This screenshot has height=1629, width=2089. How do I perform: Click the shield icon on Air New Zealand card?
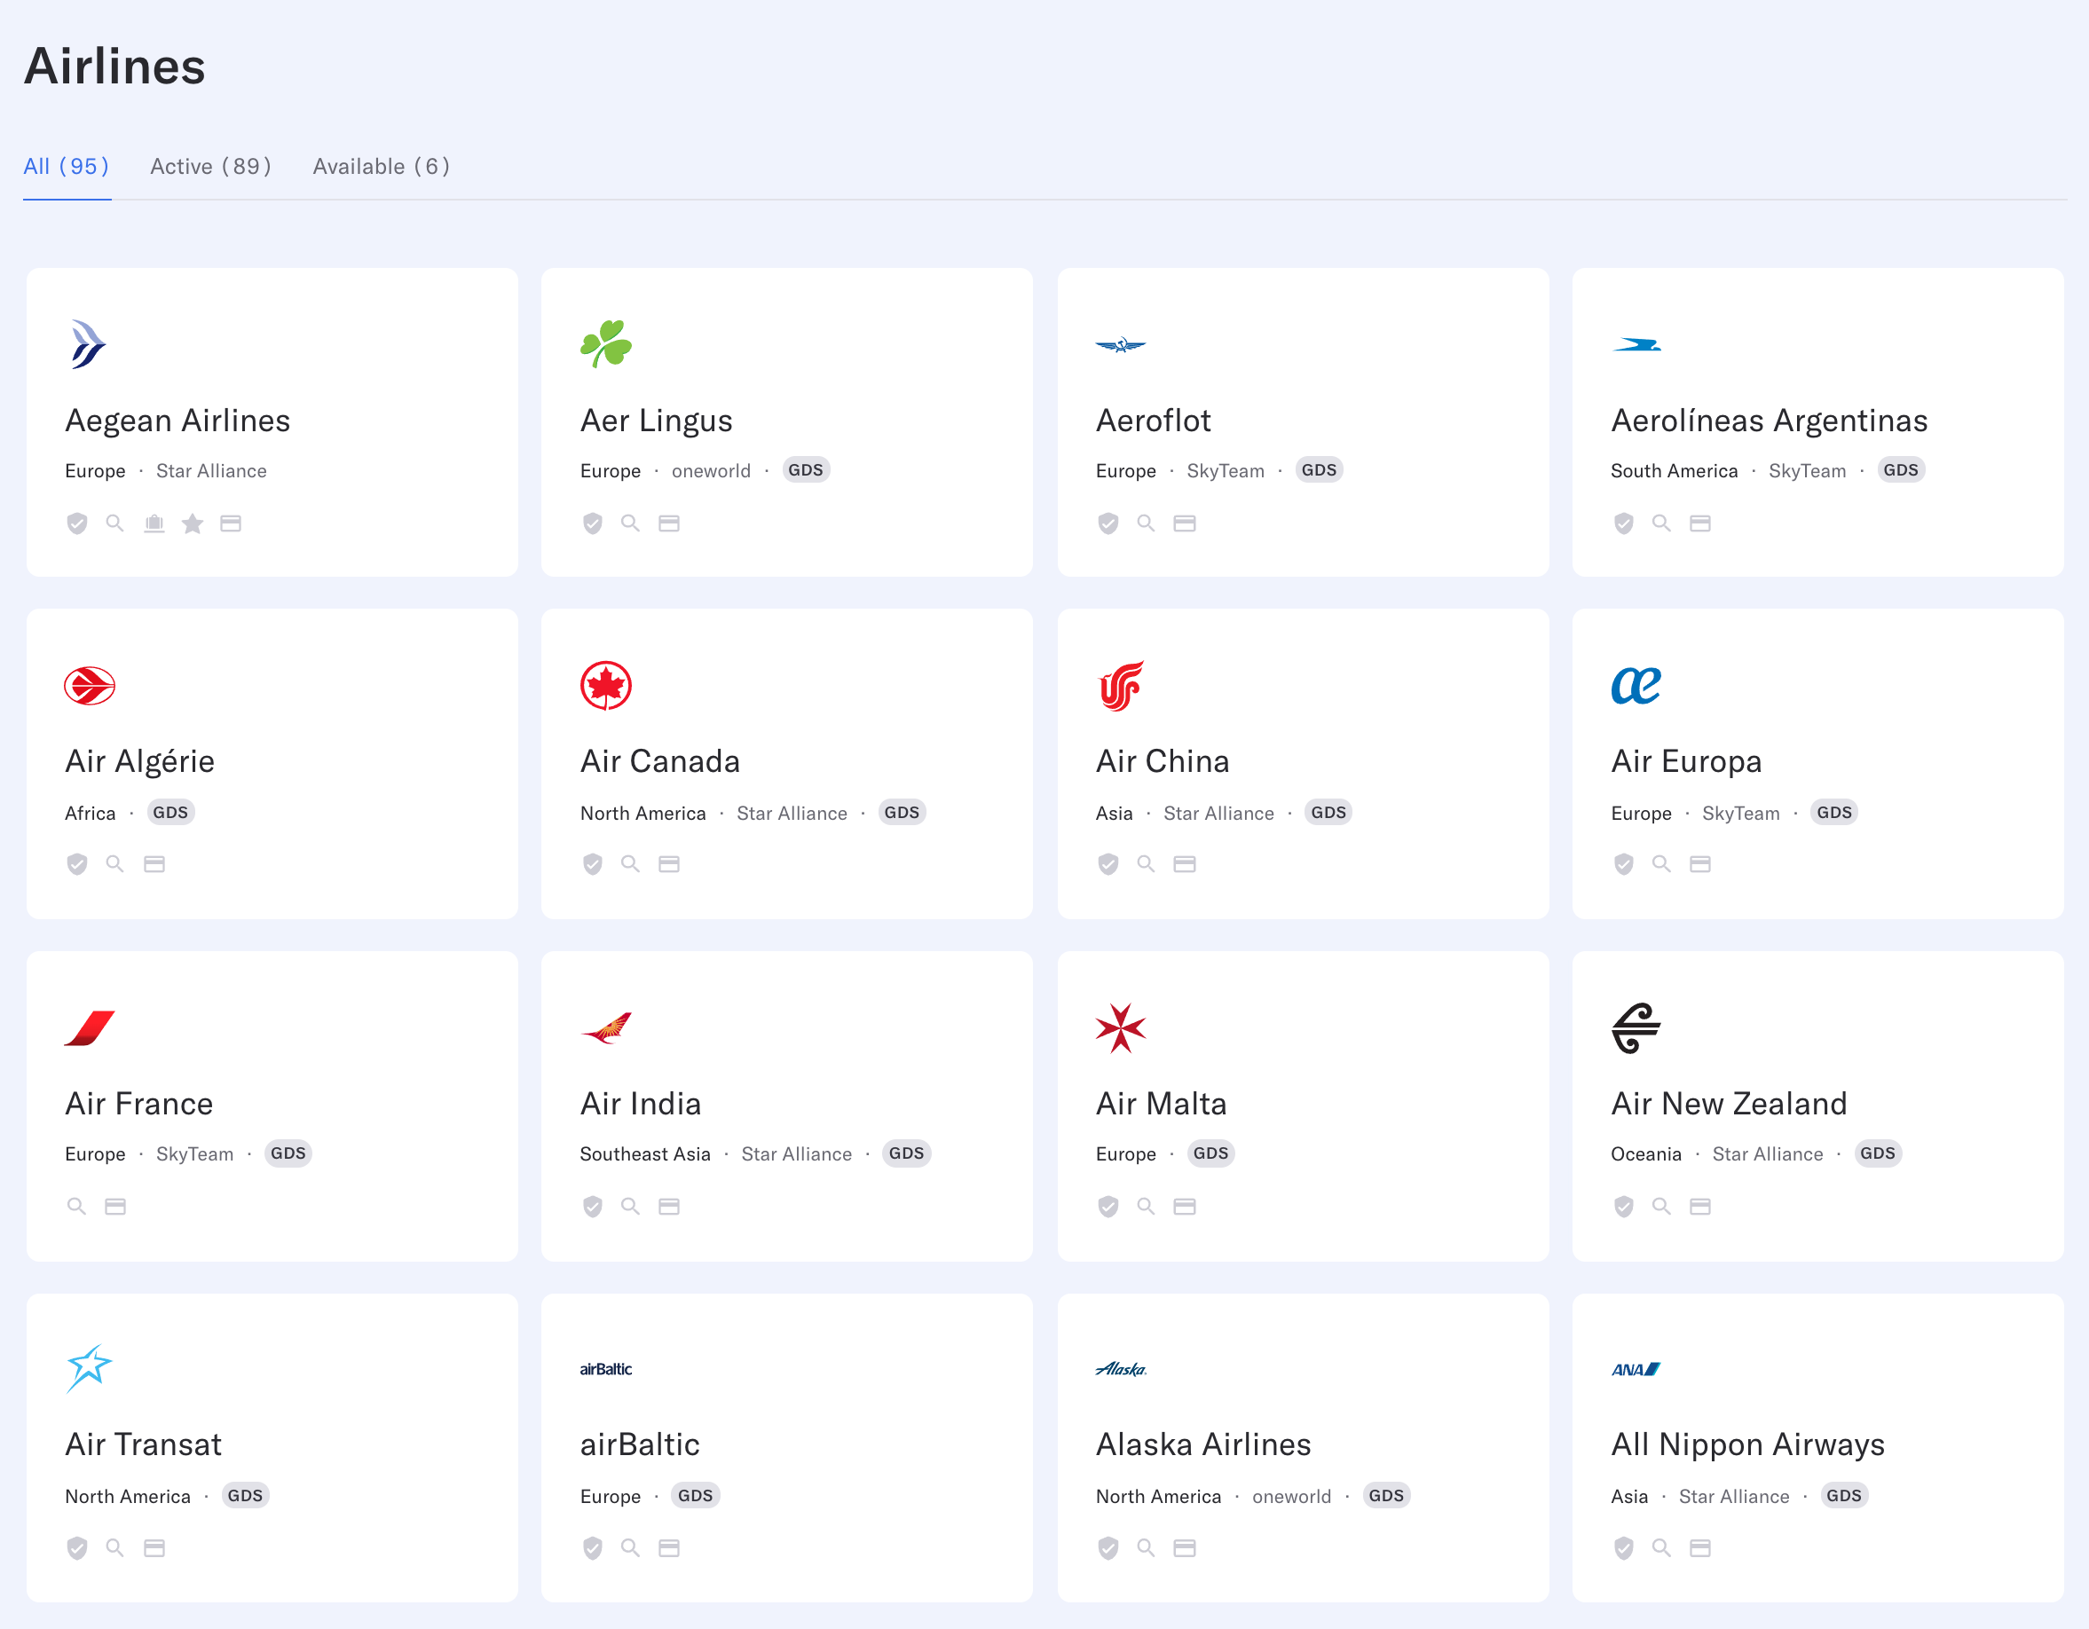(x=1623, y=1206)
